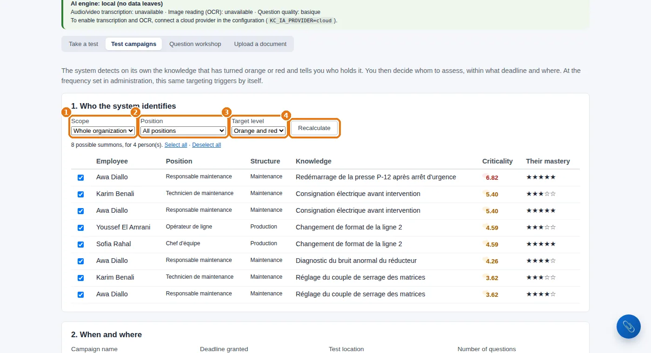Click the Deselect all link
The width and height of the screenshot is (651, 353).
click(x=206, y=145)
